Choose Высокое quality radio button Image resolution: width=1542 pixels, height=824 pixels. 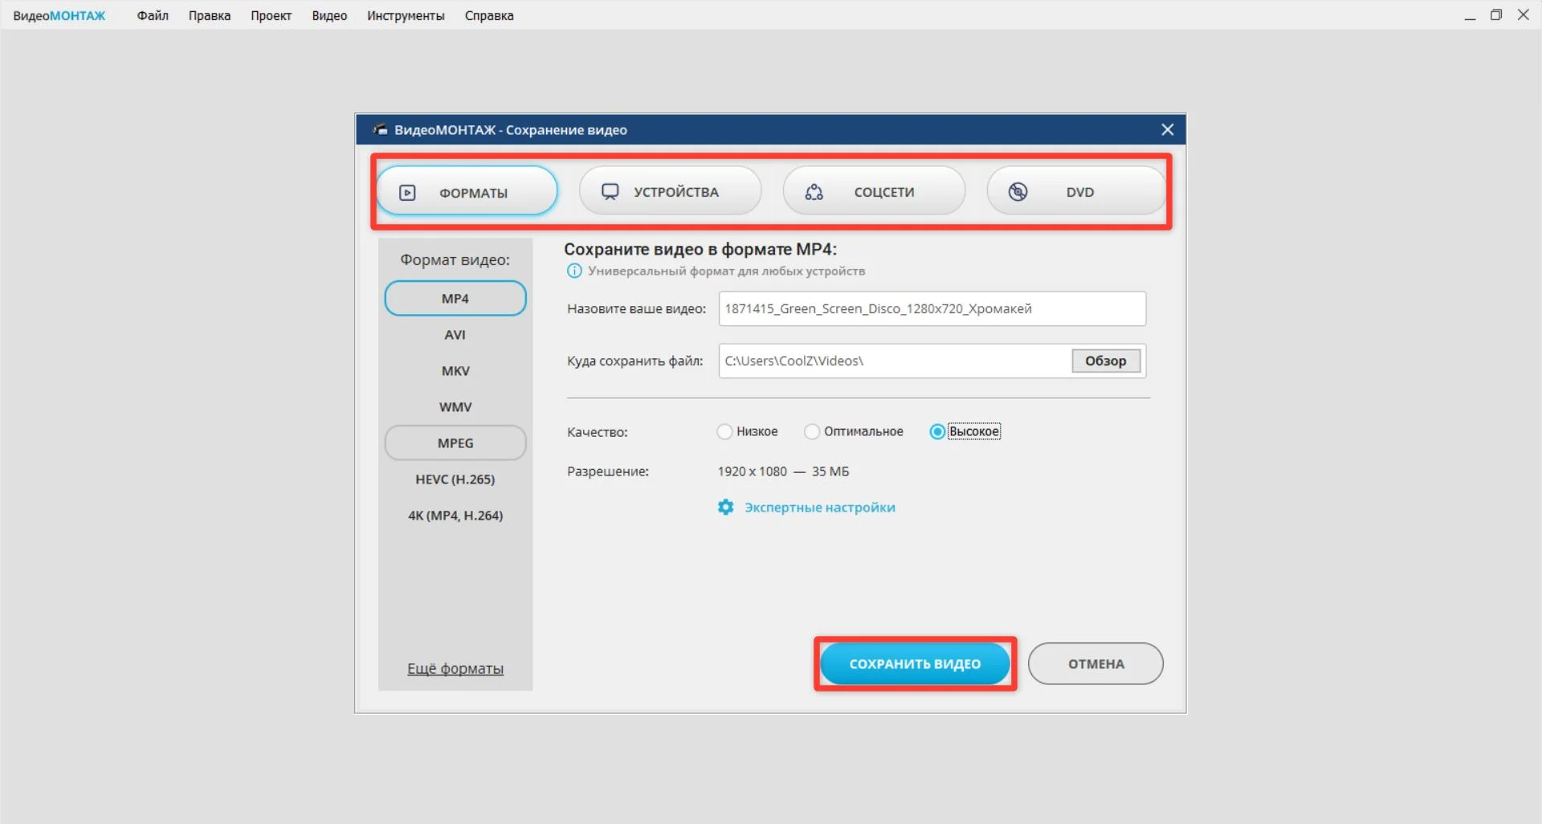click(937, 432)
